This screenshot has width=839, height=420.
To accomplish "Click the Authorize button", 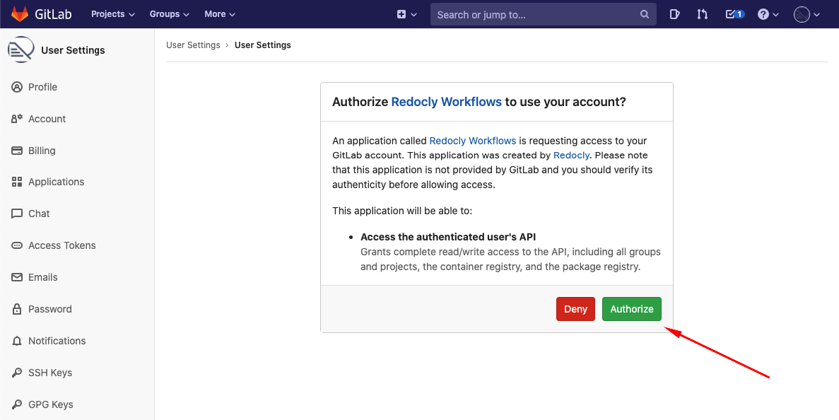I will click(632, 309).
